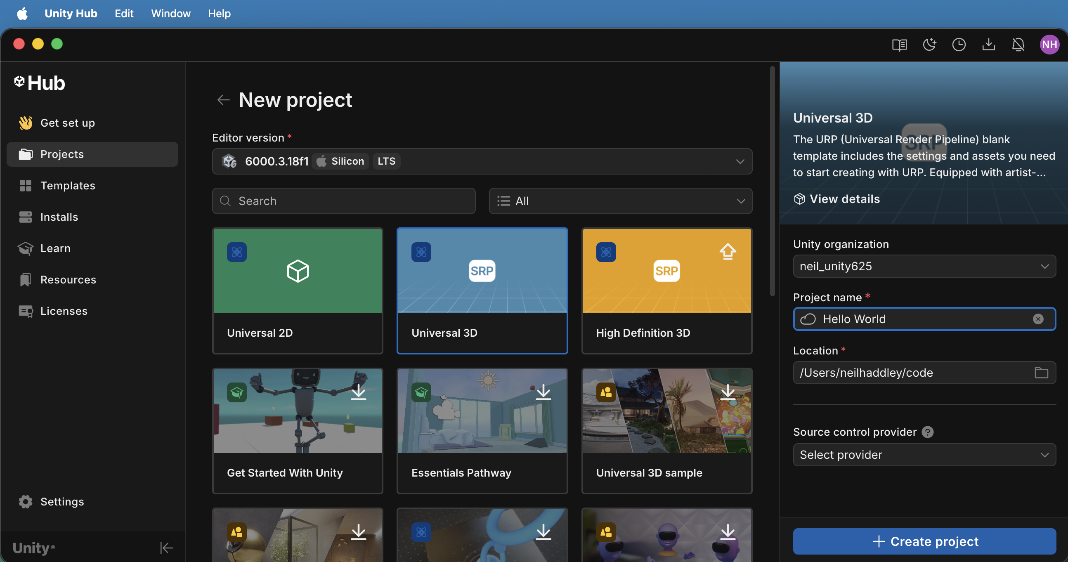Select the Universal 3D sample template

pyautogui.click(x=666, y=431)
